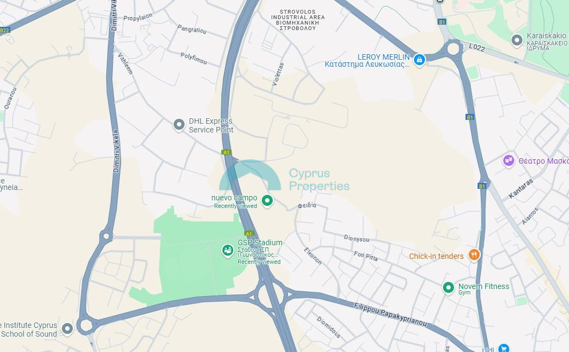Image resolution: width=569 pixels, height=352 pixels.
Task: Open the Novem Fitness gym marker
Action: (449, 288)
